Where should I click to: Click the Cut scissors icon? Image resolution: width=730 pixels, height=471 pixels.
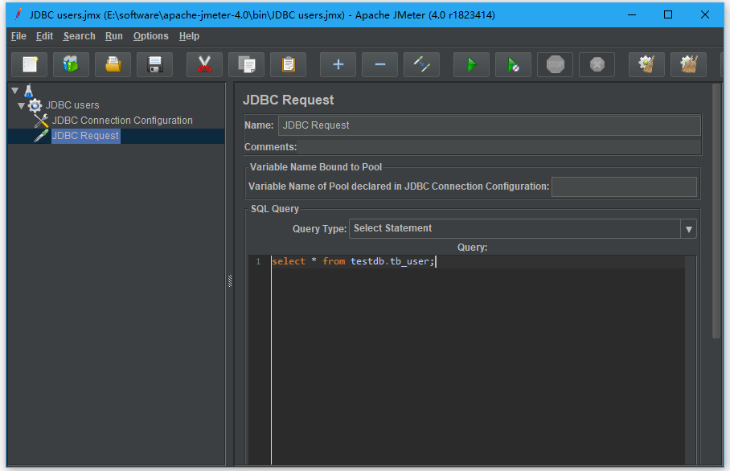click(x=204, y=64)
